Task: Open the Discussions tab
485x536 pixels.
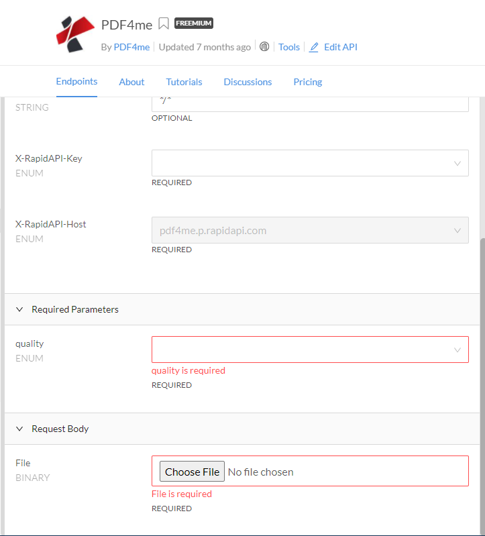Action: (248, 82)
